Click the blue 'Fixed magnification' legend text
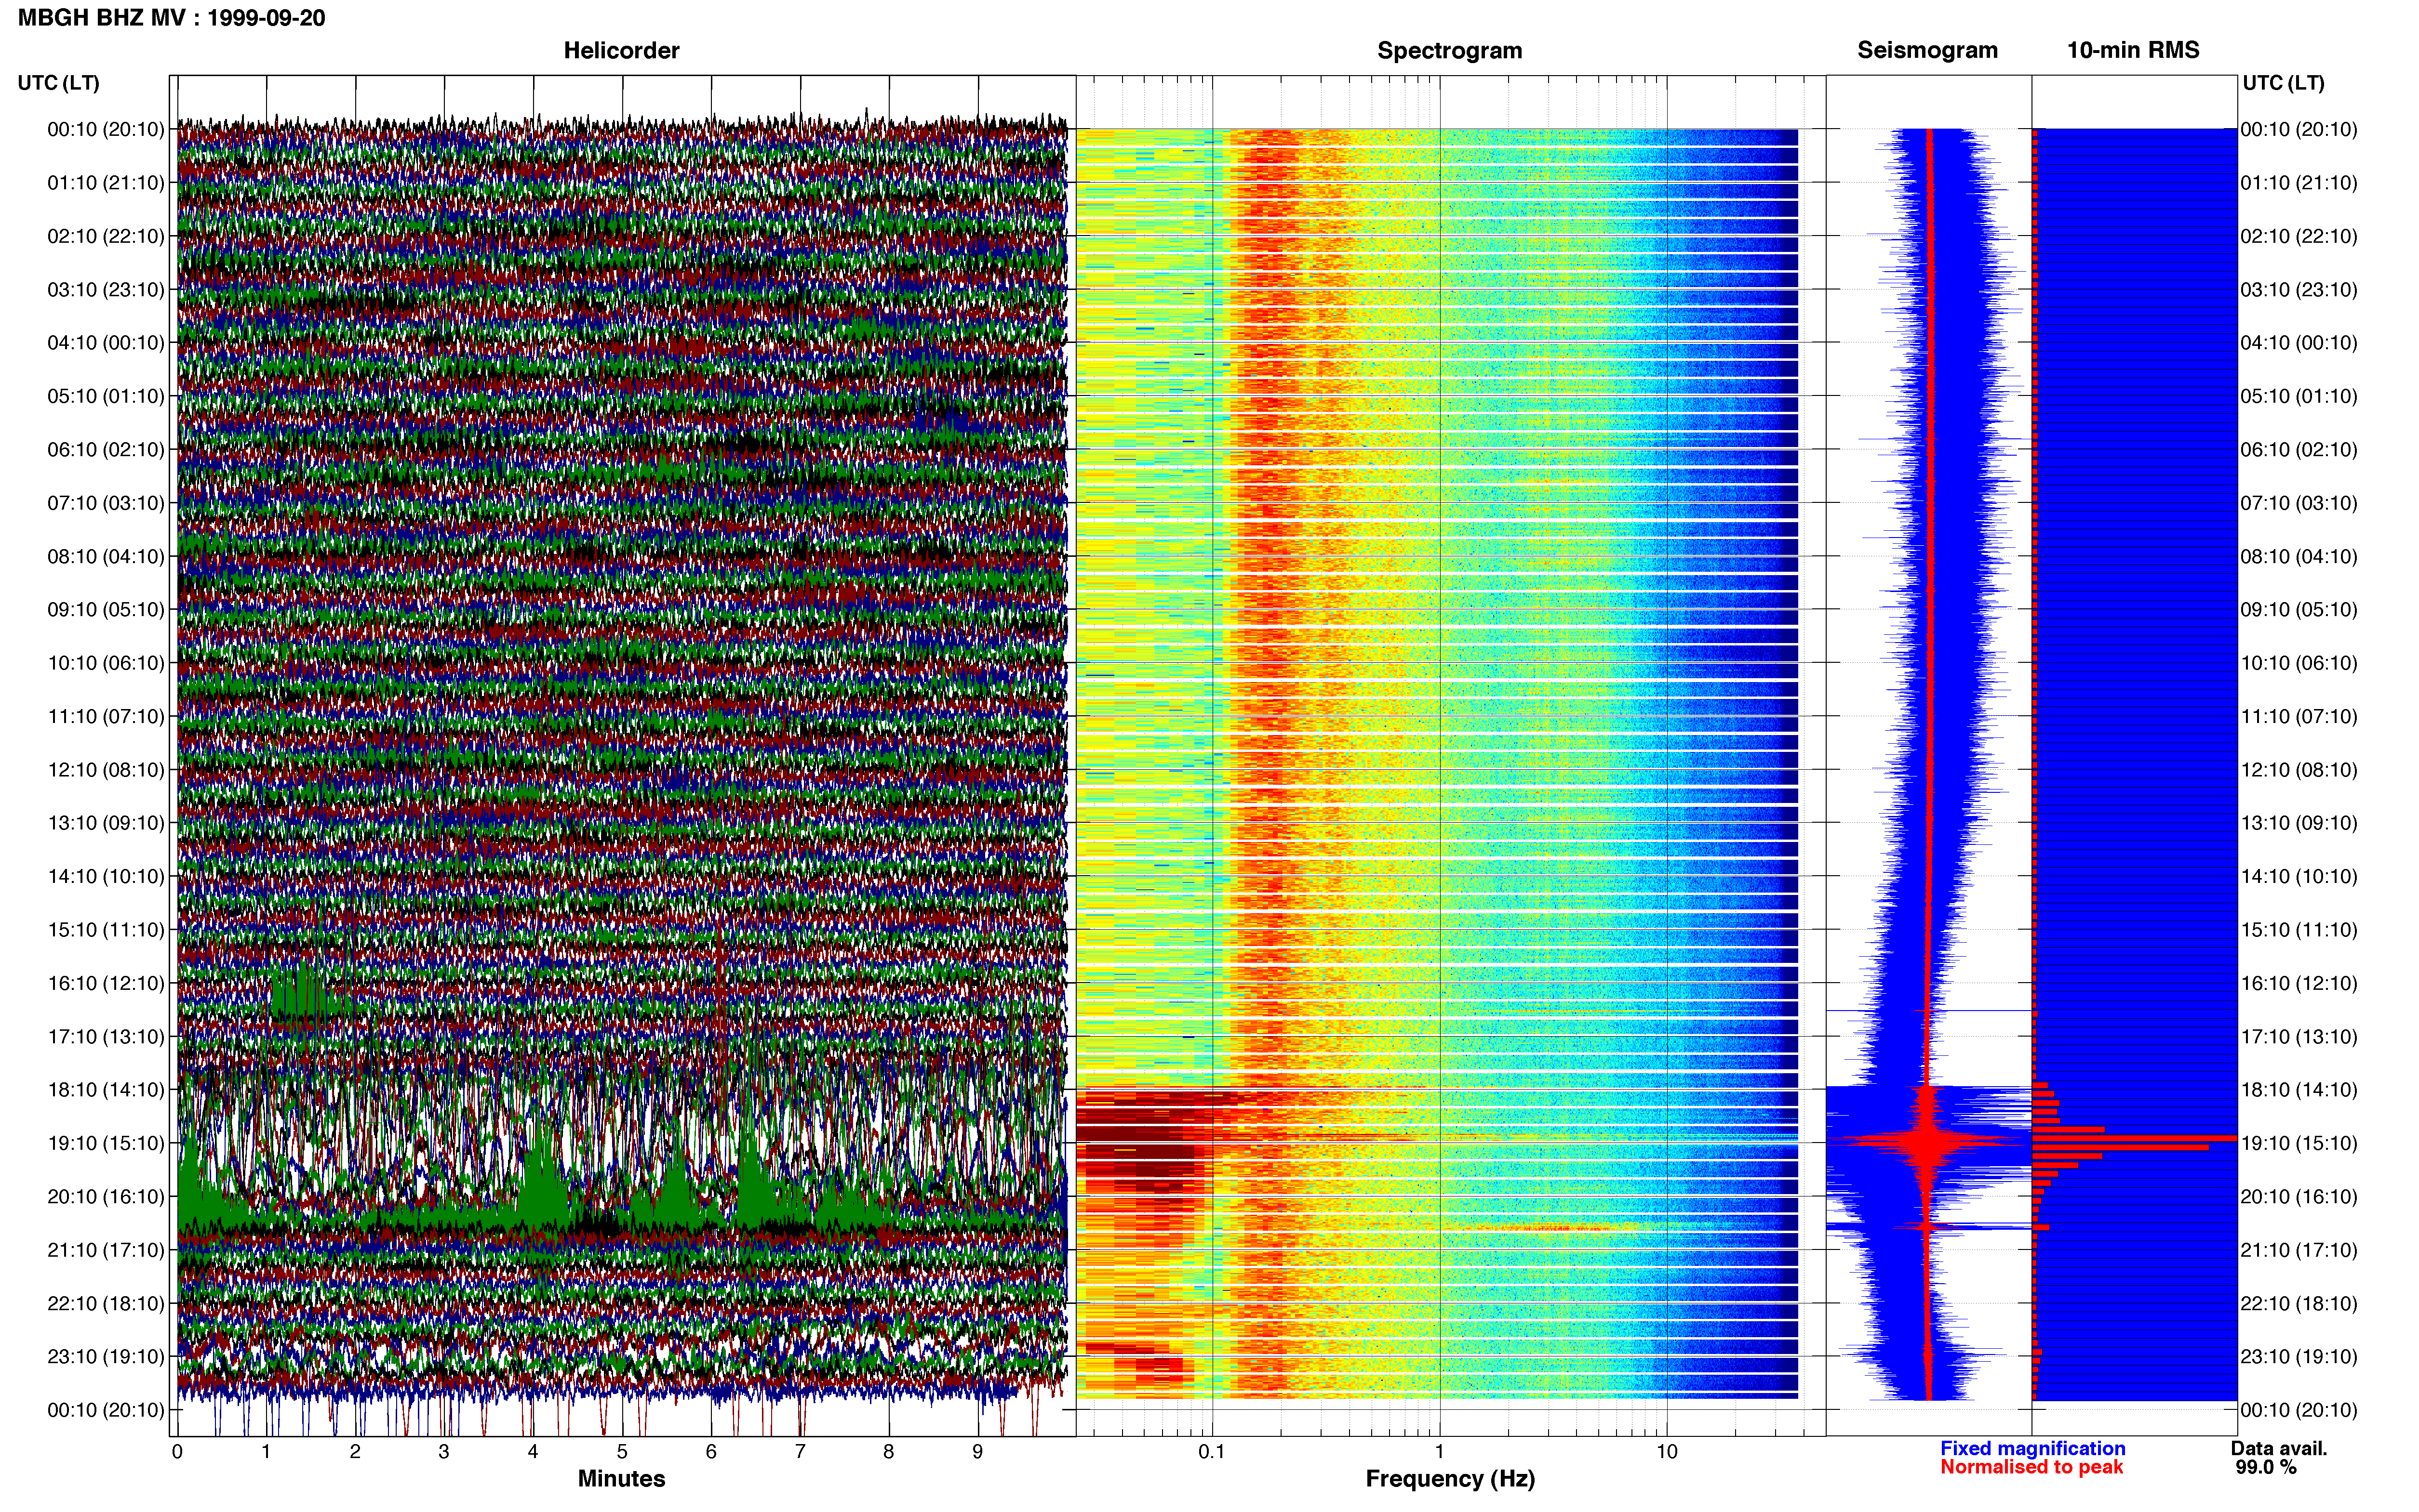 pyautogui.click(x=2032, y=1449)
